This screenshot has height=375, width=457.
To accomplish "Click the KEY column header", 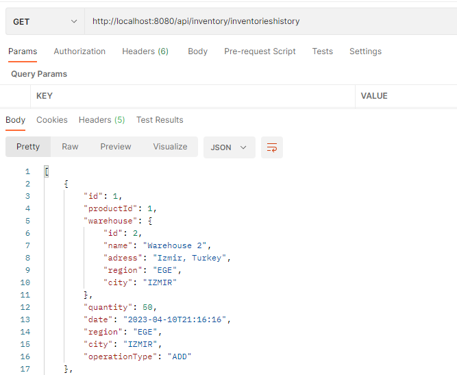I will pos(45,96).
